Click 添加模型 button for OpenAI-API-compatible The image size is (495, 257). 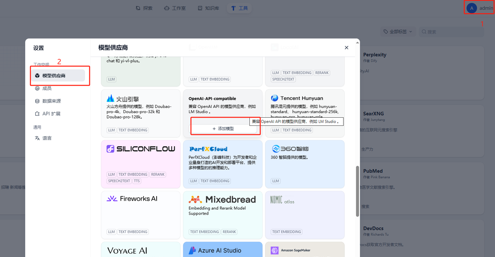tap(223, 128)
